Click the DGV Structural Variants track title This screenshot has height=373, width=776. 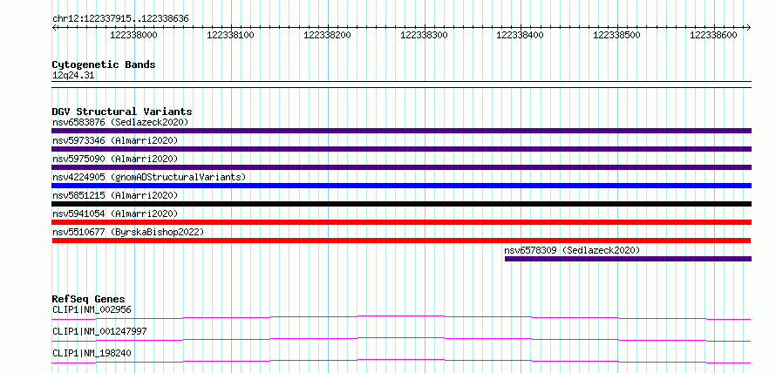122,112
